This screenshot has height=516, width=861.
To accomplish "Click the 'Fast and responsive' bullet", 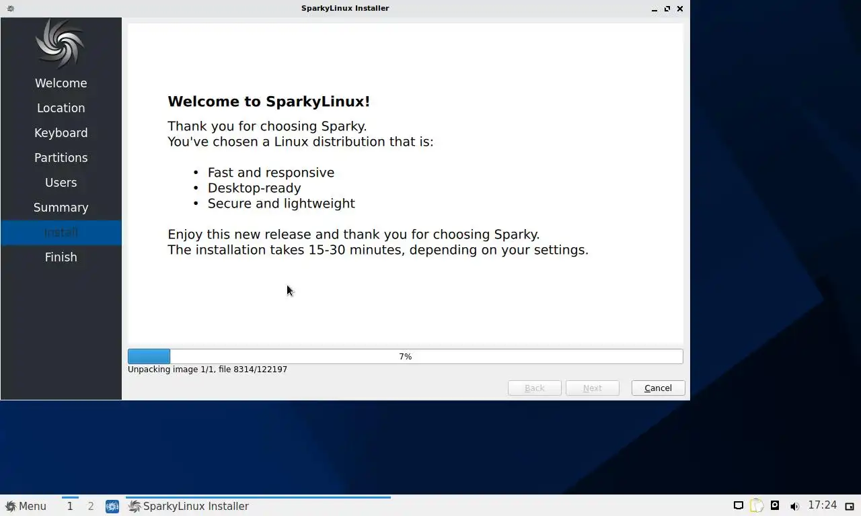I will point(270,173).
